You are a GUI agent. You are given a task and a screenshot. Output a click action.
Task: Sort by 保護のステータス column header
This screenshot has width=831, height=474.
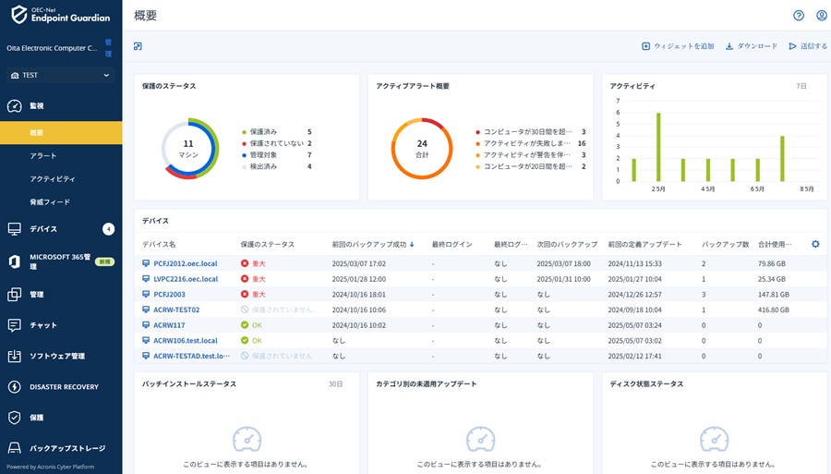(x=268, y=245)
